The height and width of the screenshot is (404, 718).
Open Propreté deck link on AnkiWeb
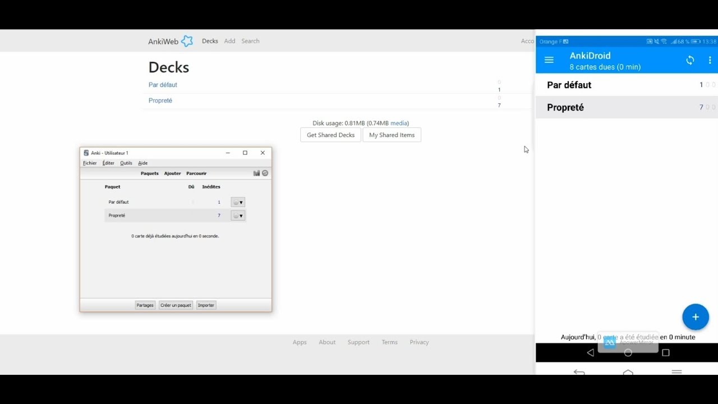point(160,100)
